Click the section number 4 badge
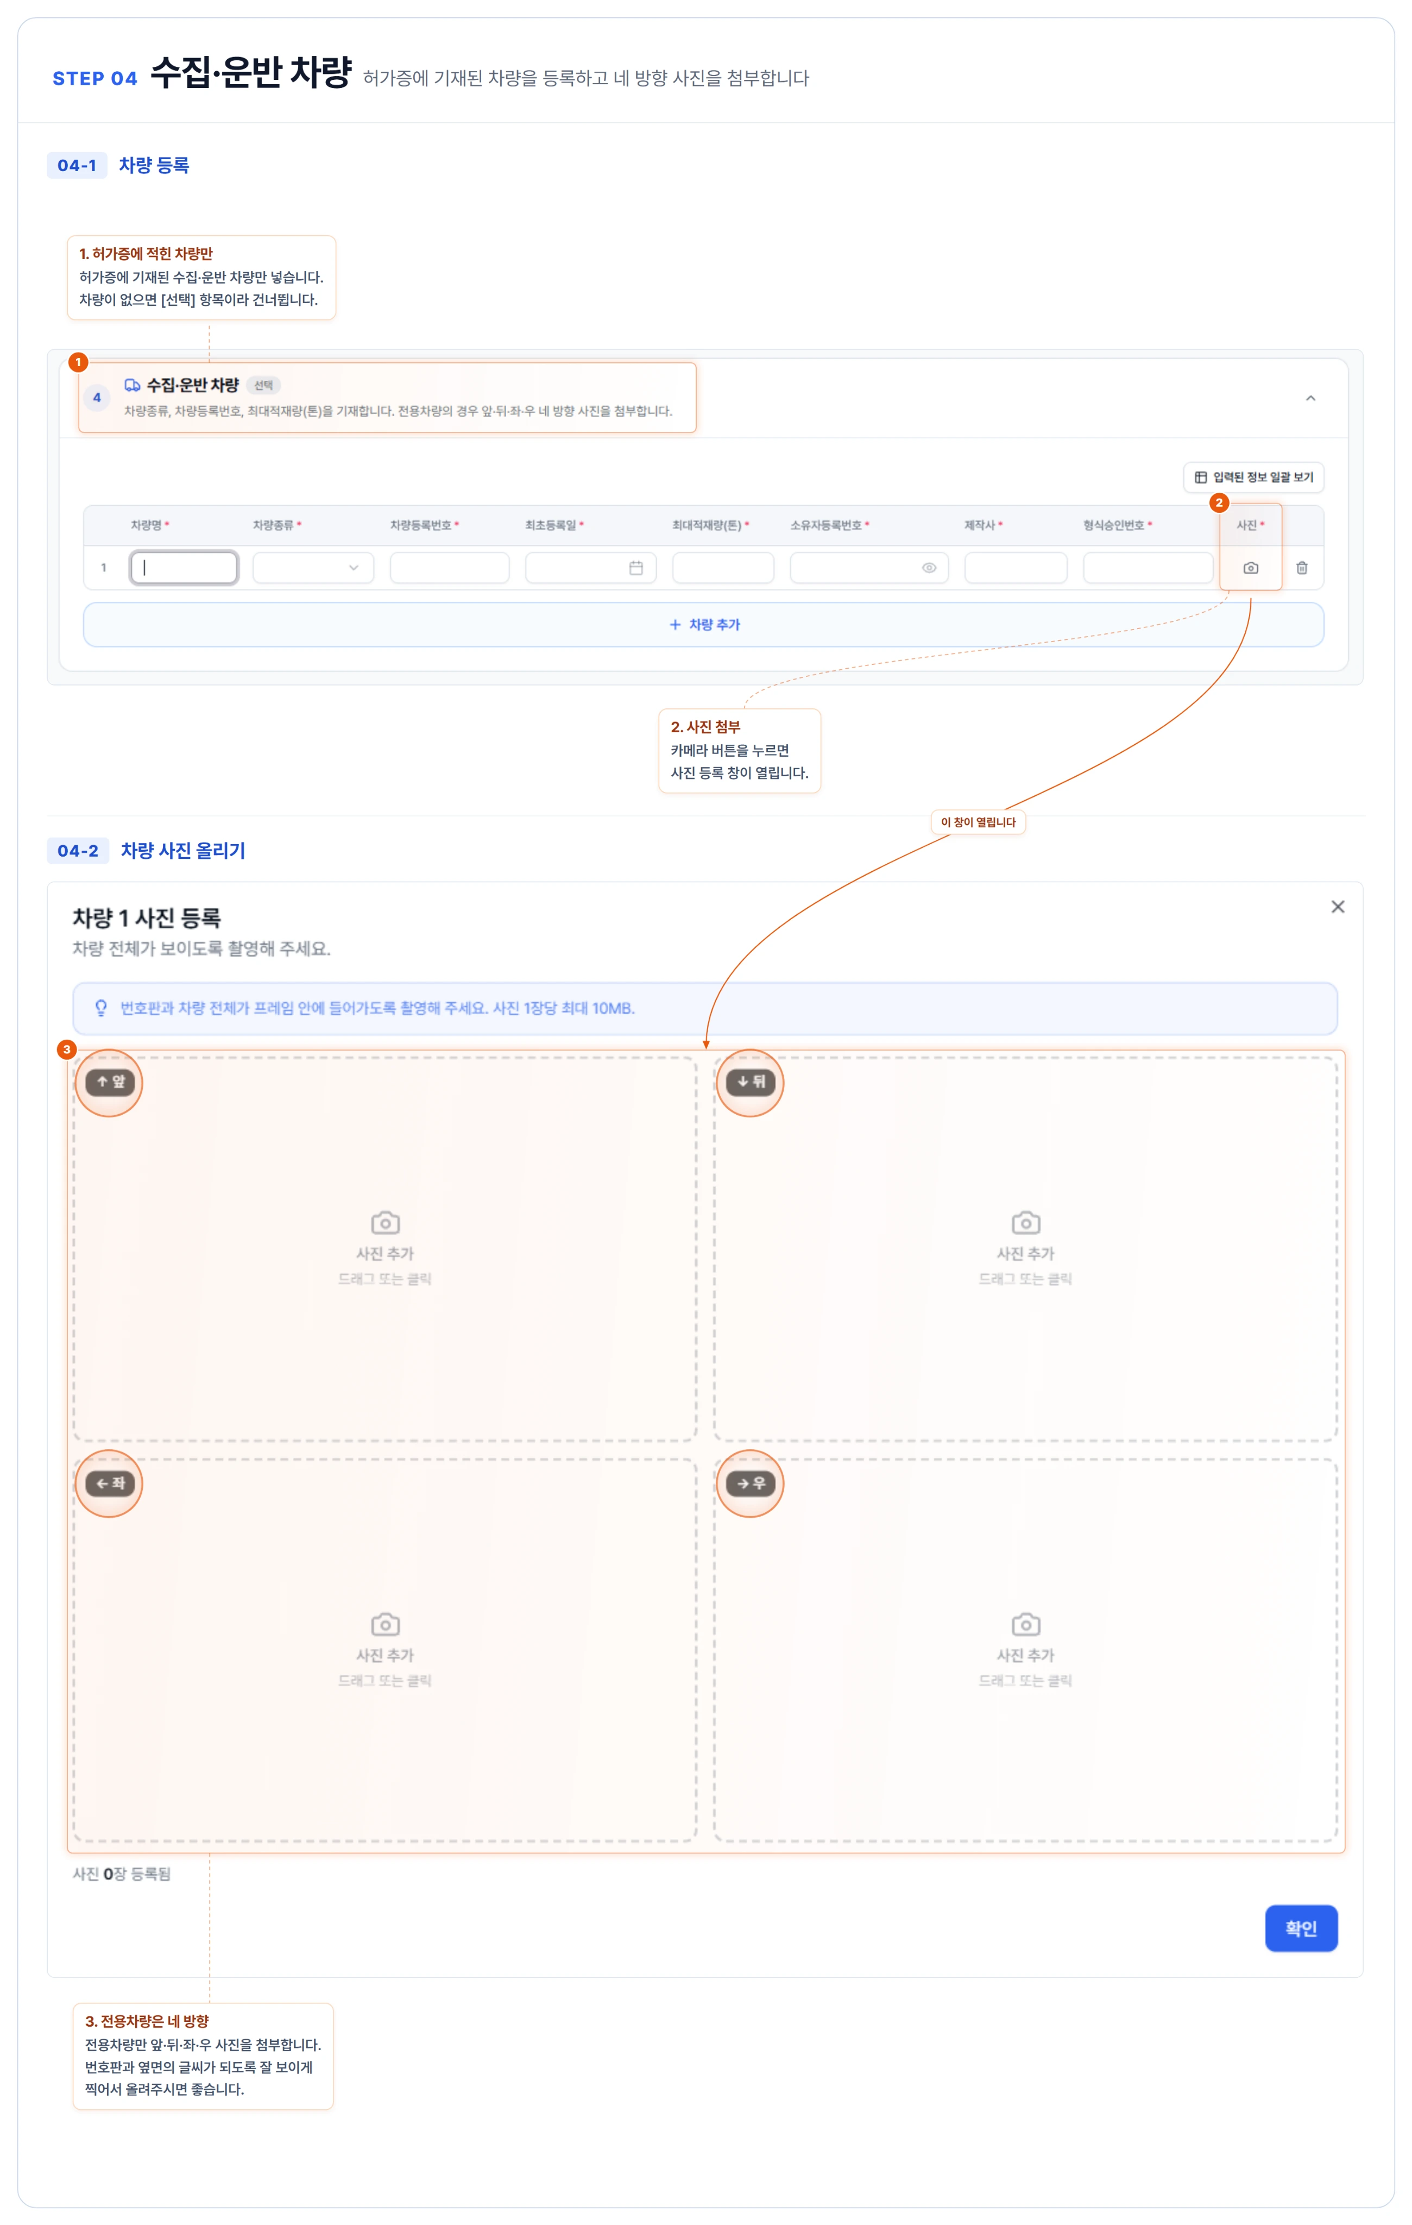Image resolution: width=1412 pixels, height=2225 pixels. [97, 397]
